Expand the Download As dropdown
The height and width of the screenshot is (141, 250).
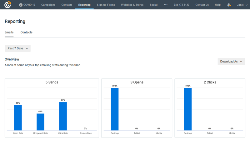[x=231, y=62]
